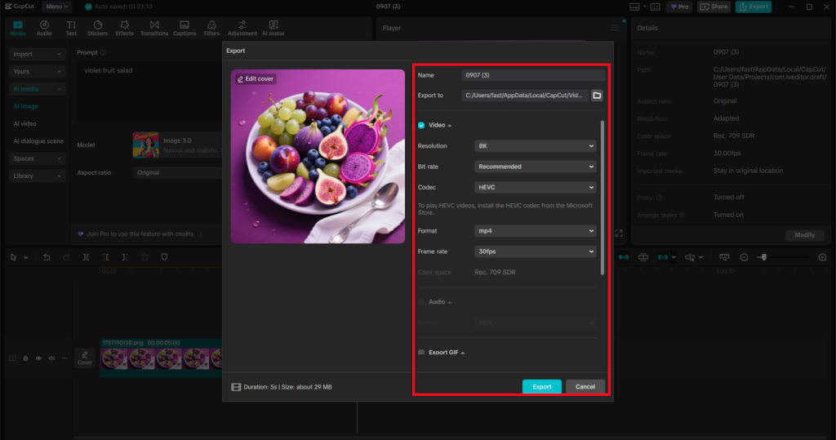The height and width of the screenshot is (440, 836).
Task: Open the Menu in title bar
Action: coord(56,7)
